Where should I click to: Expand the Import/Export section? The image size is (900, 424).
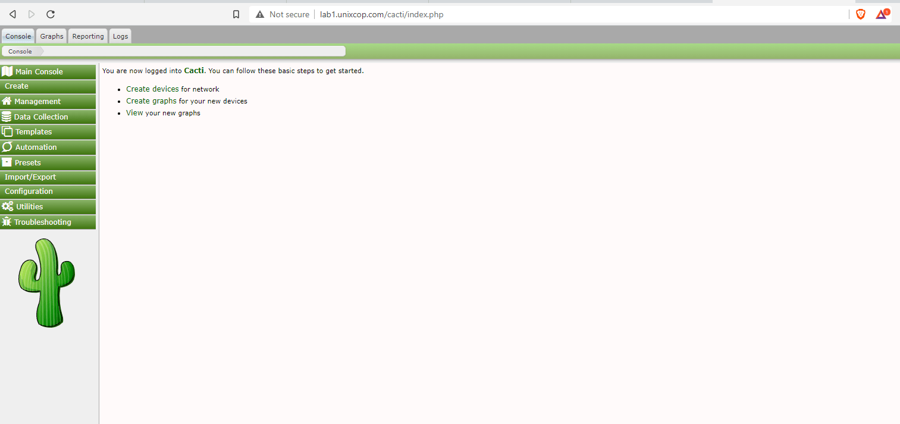tap(48, 177)
